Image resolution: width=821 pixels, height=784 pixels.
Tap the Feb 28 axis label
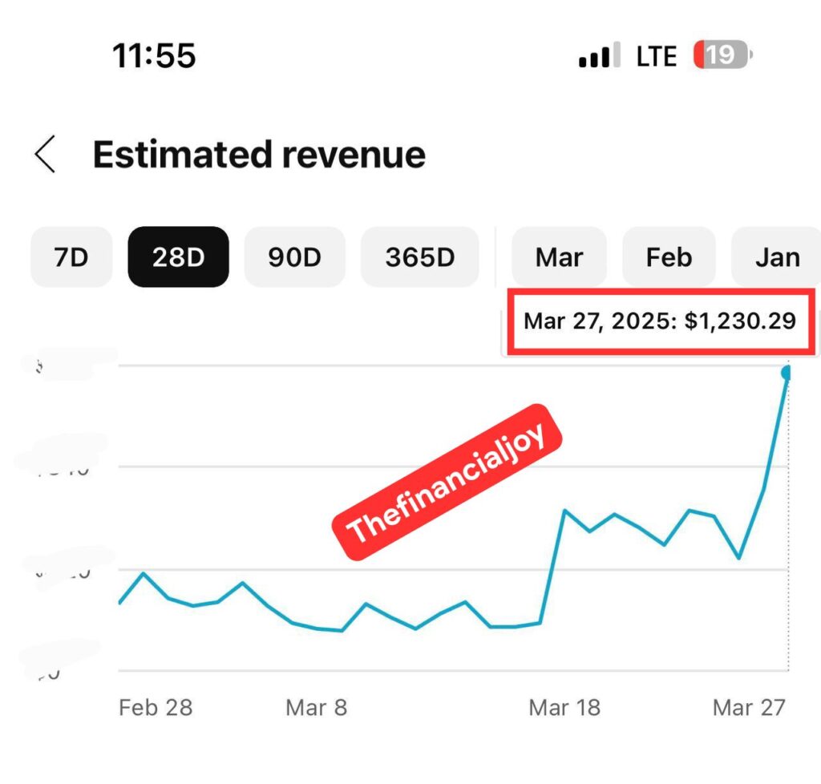point(156,708)
